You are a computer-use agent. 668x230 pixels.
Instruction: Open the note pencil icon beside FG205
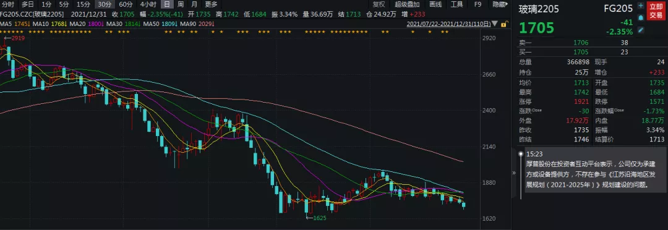point(640,30)
